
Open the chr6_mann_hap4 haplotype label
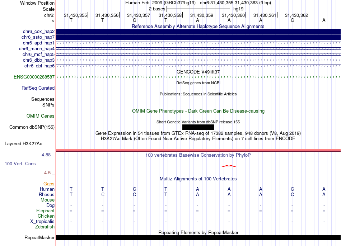(37, 49)
